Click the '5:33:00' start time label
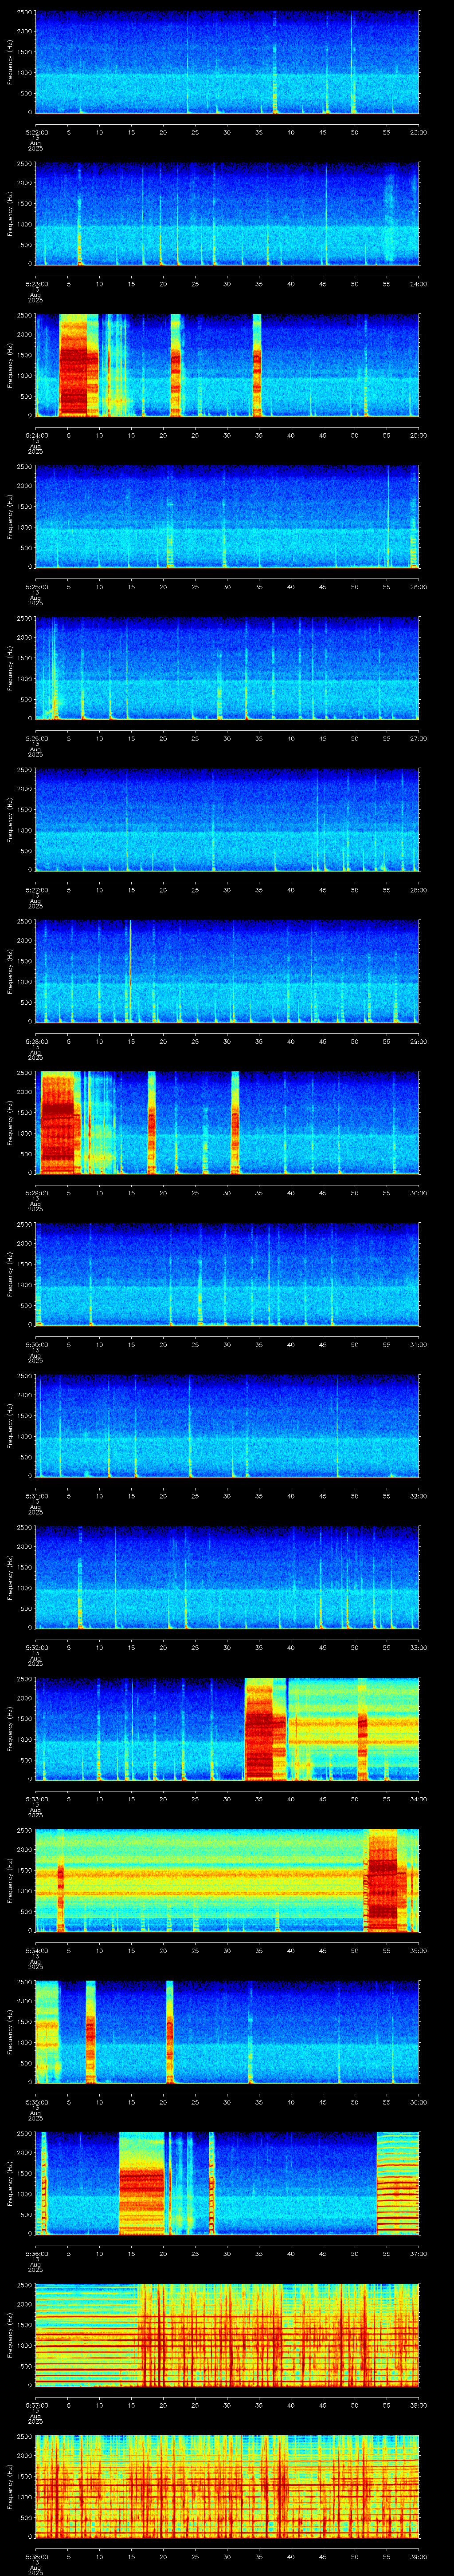The width and height of the screenshot is (454, 2576). tap(36, 1799)
